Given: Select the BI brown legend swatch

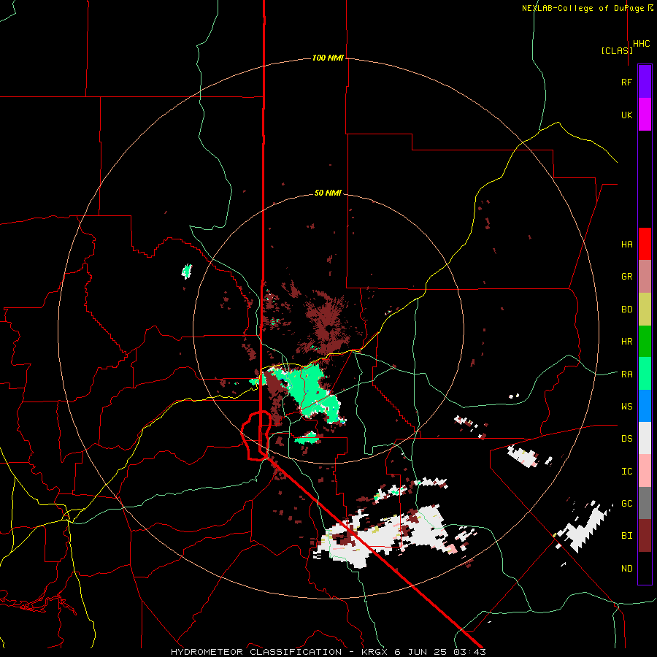Looking at the screenshot, I should (x=645, y=536).
